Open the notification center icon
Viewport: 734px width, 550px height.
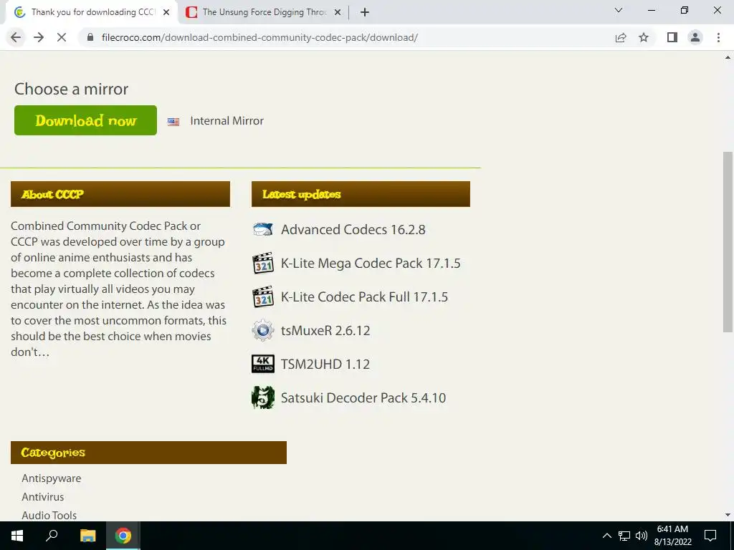point(710,536)
